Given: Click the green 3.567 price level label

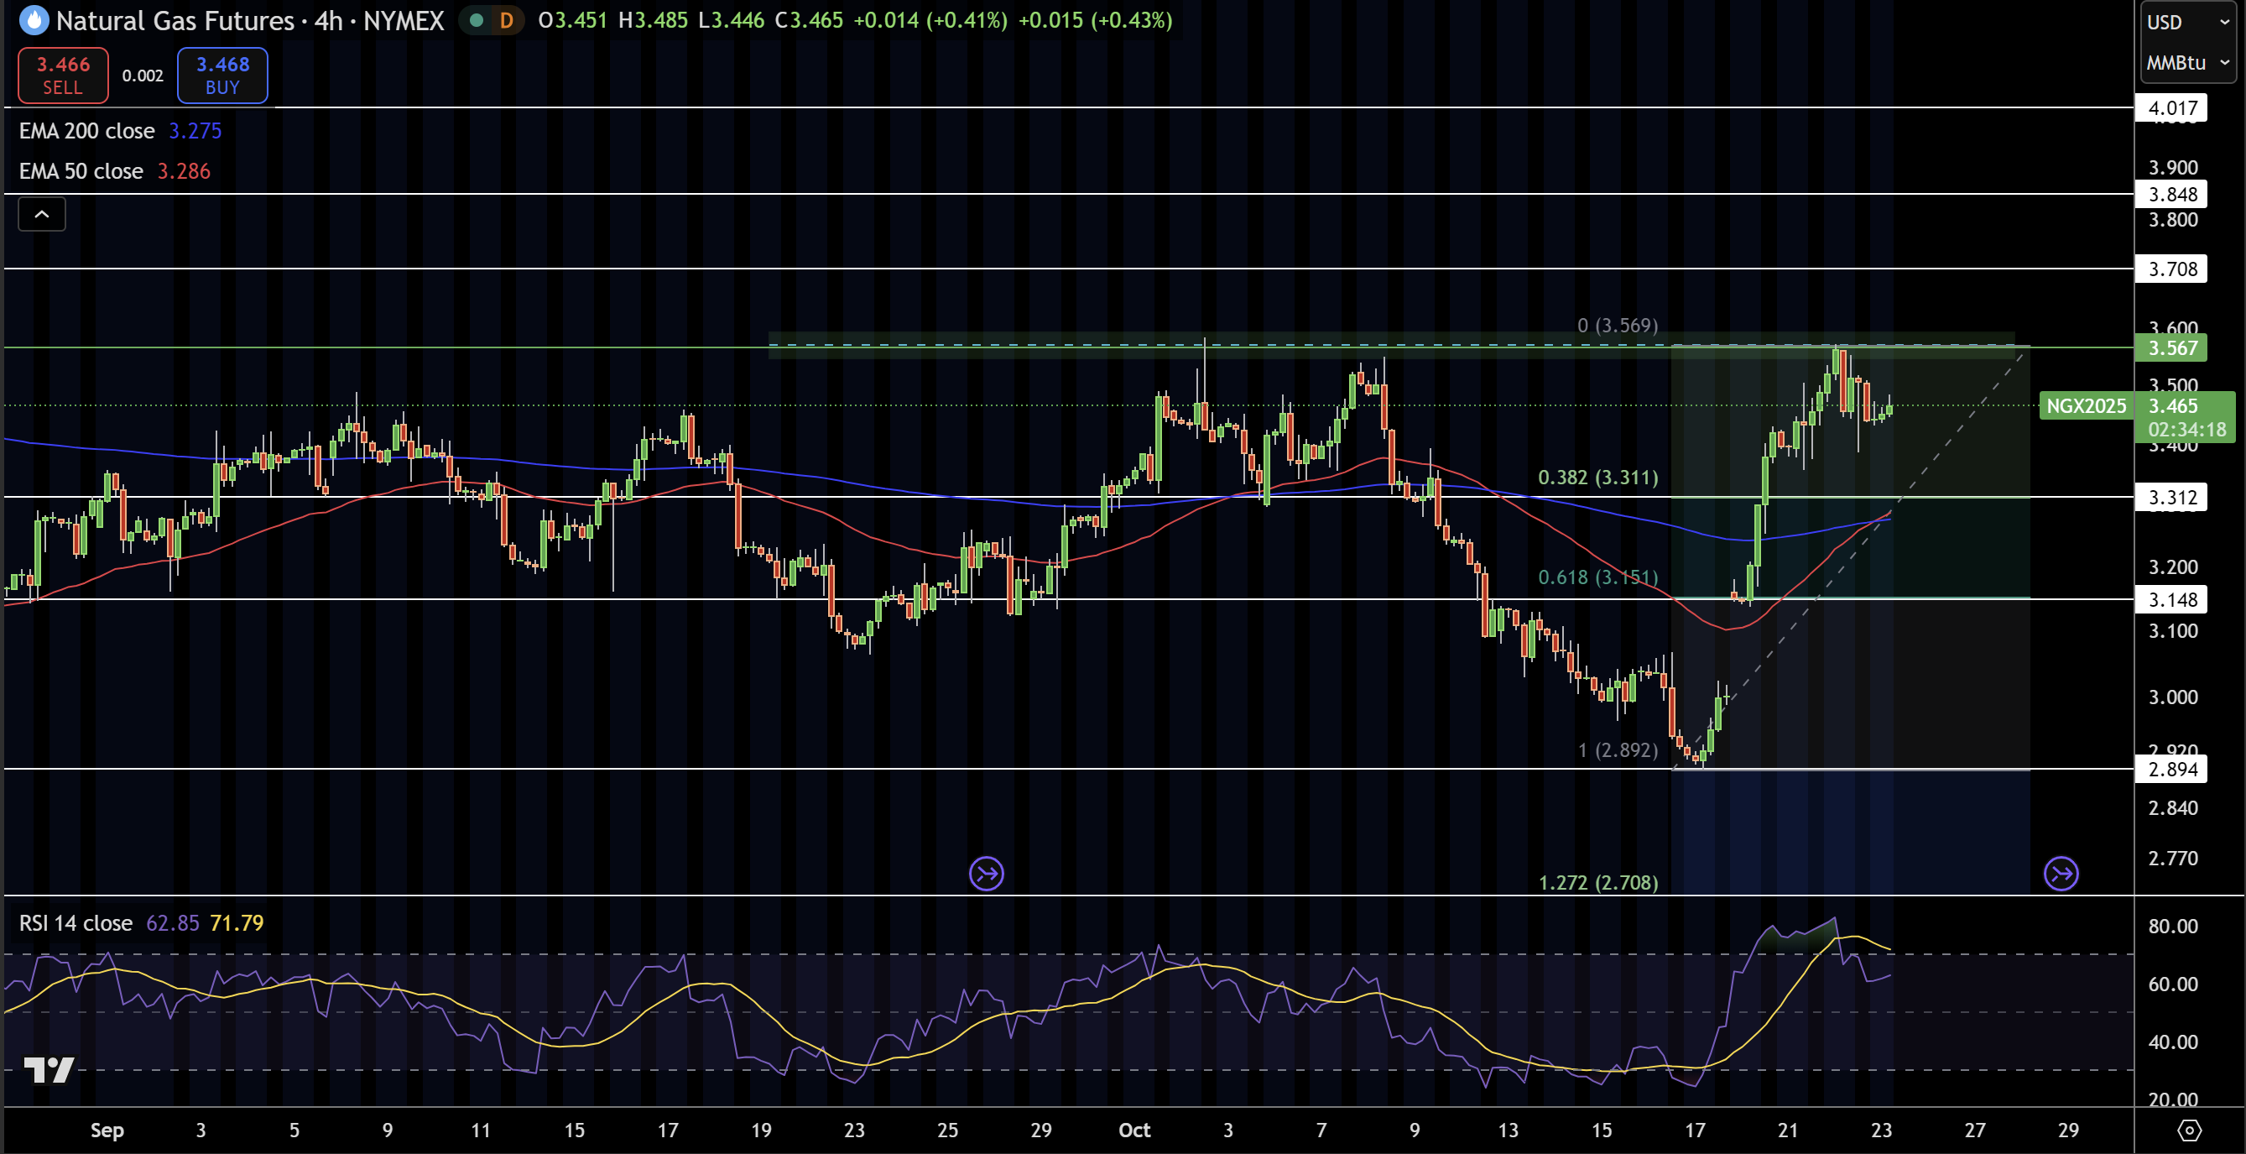Looking at the screenshot, I should click(x=2171, y=348).
